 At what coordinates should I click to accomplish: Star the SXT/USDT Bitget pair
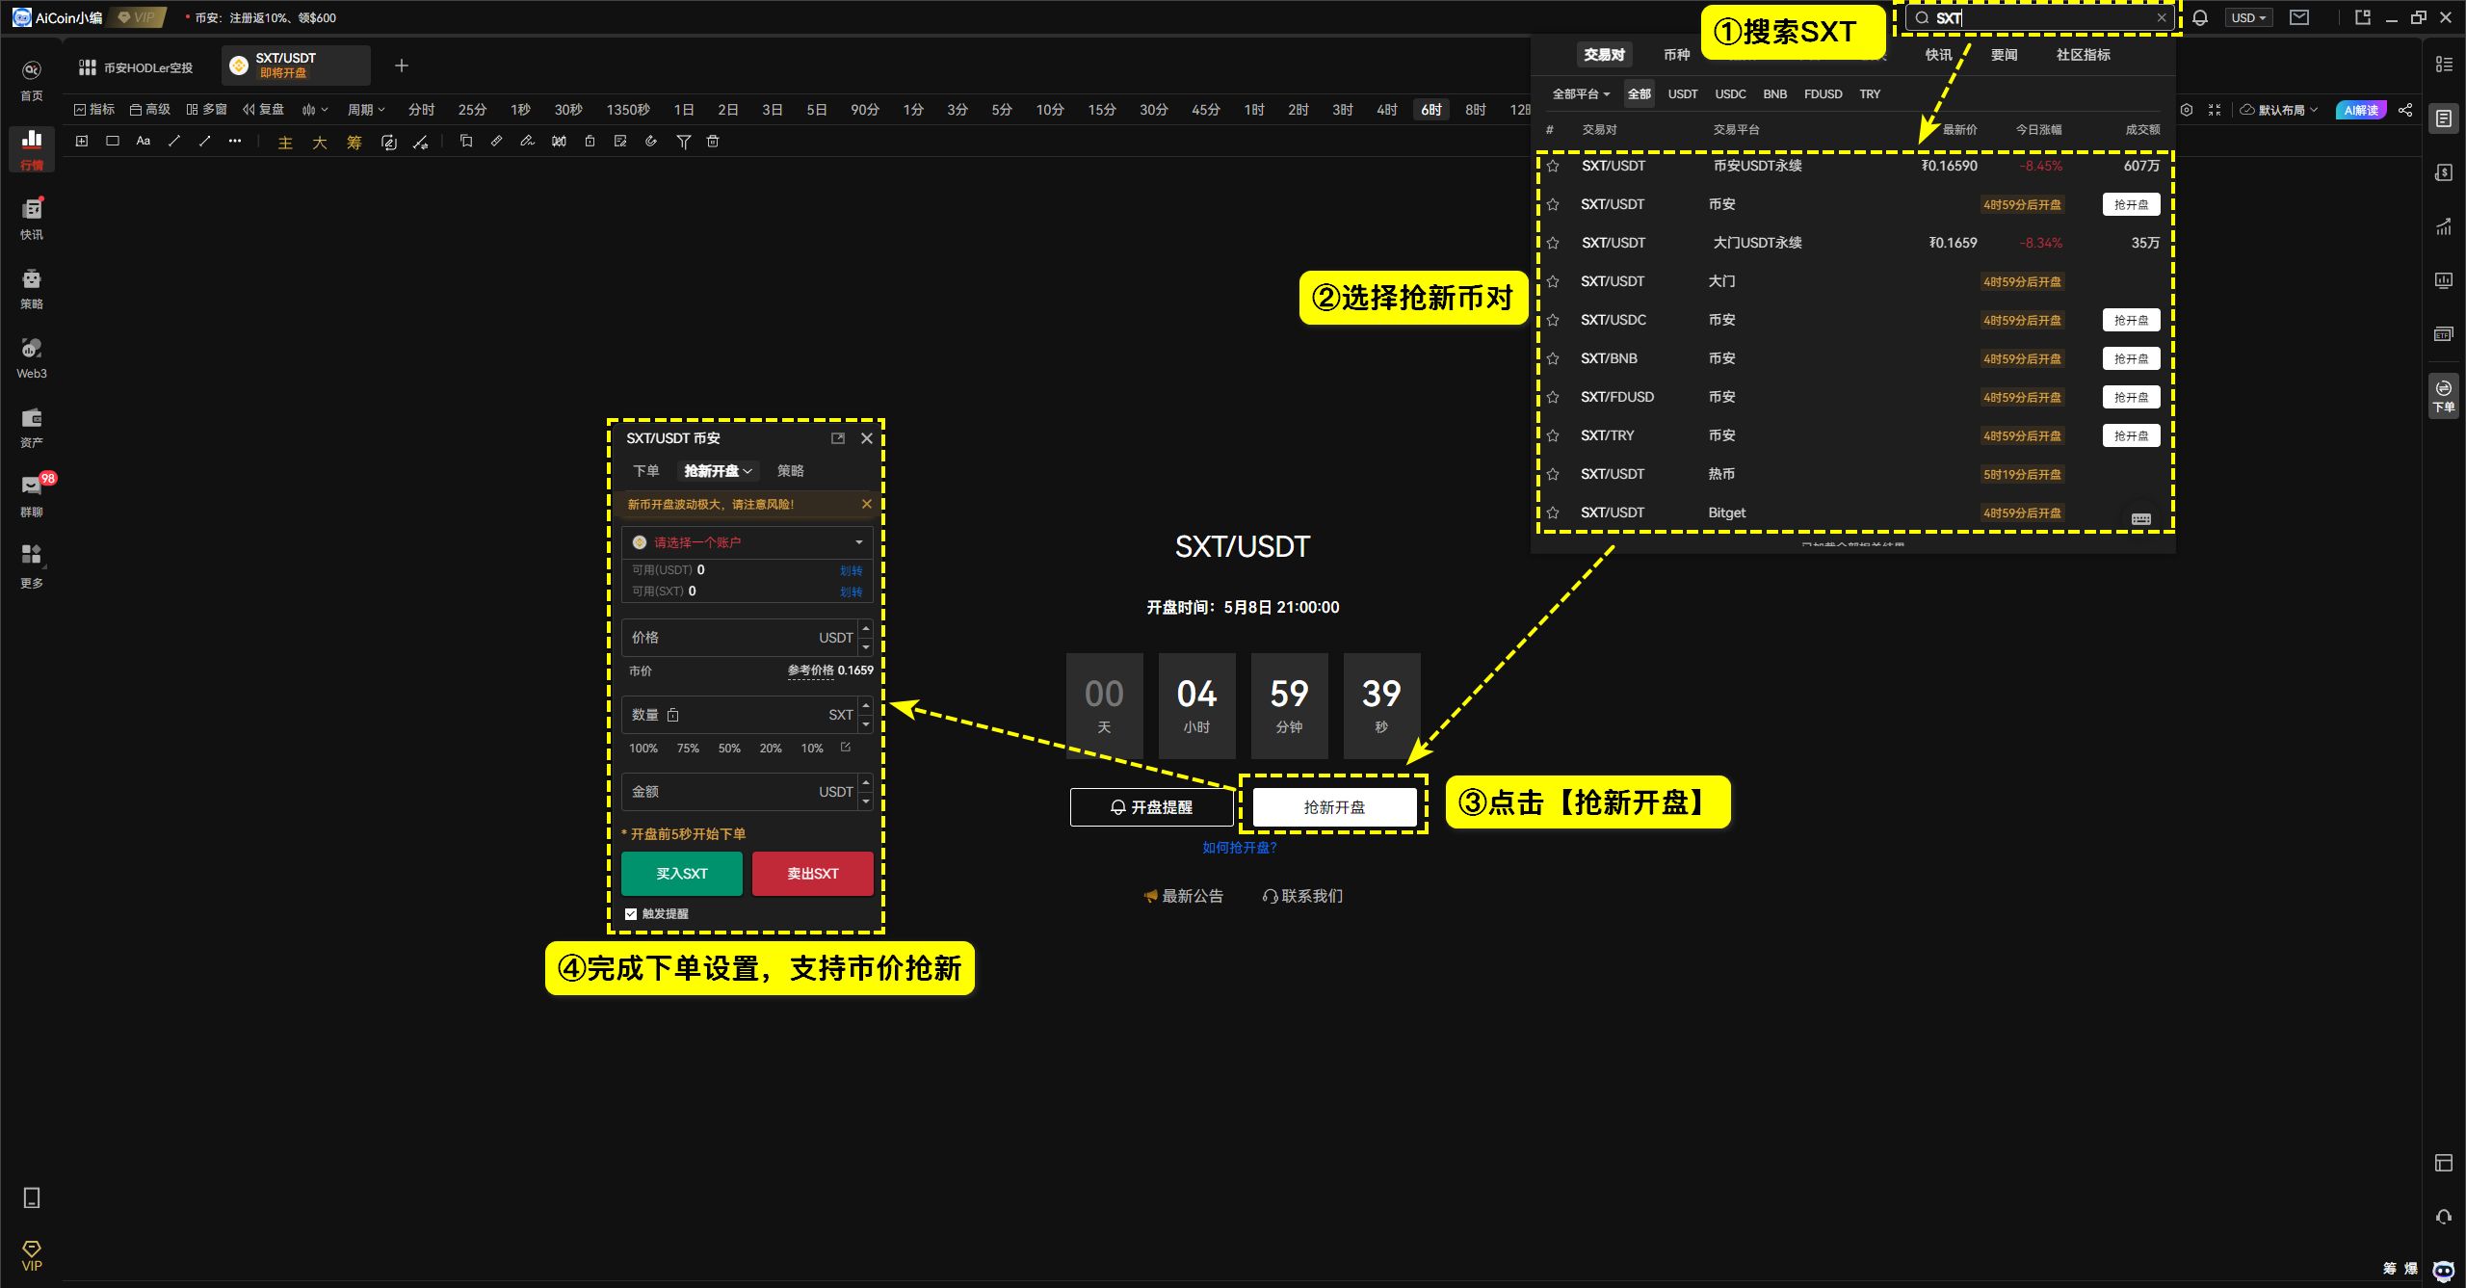[1553, 513]
